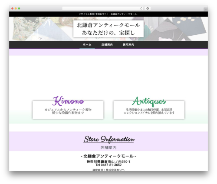
Task: Click the phone number Tel 0467-81-3652
Action: coord(108,165)
